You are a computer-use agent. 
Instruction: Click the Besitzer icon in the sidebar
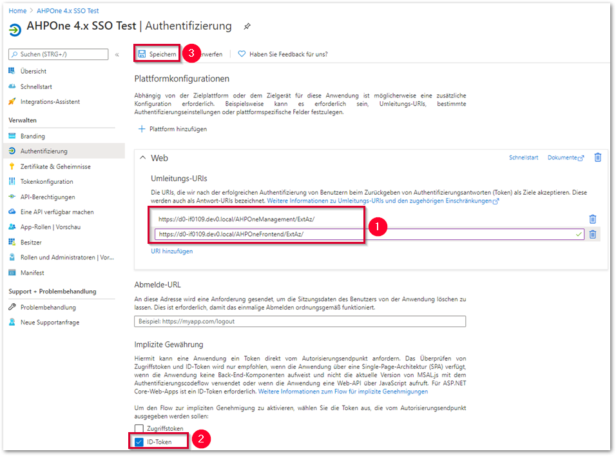tap(12, 242)
